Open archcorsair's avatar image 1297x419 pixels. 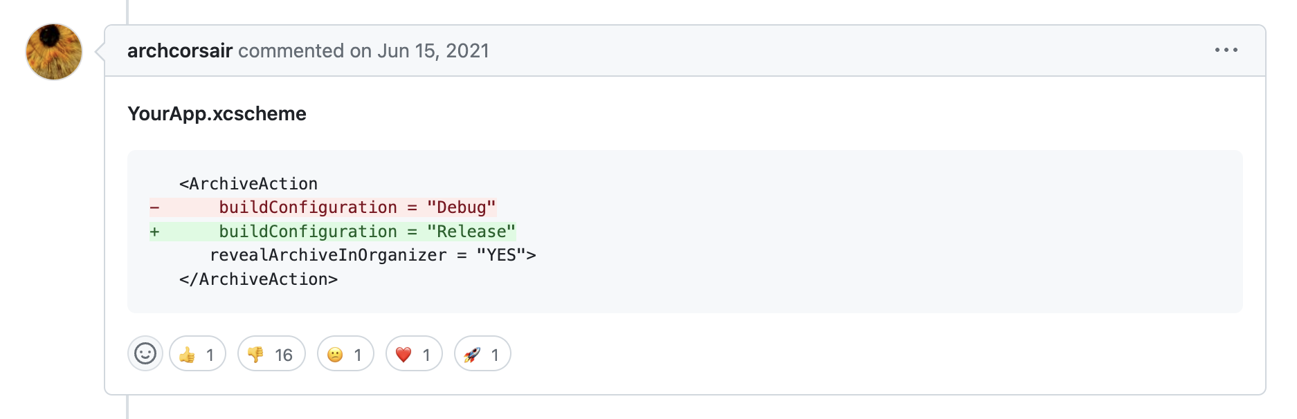click(54, 52)
